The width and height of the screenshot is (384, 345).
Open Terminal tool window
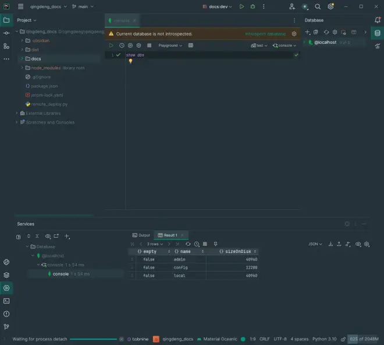click(6, 301)
